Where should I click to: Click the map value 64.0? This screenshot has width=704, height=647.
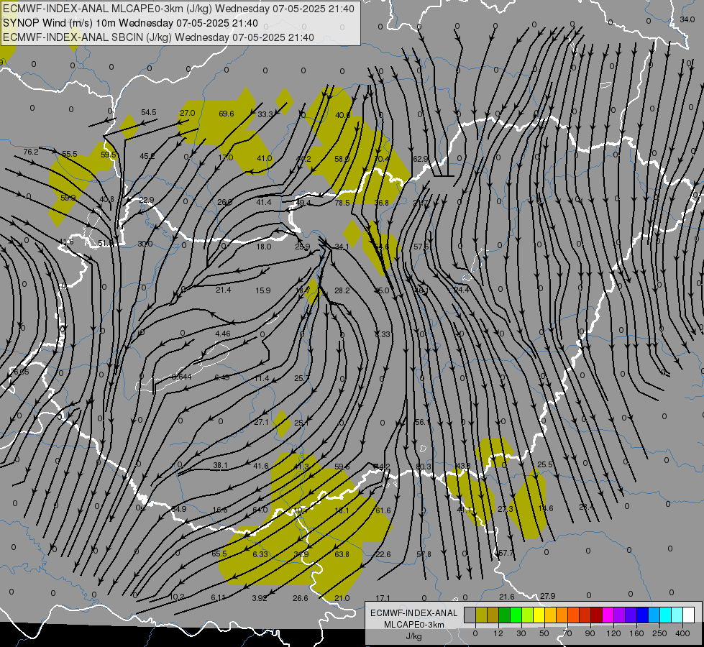(260, 510)
